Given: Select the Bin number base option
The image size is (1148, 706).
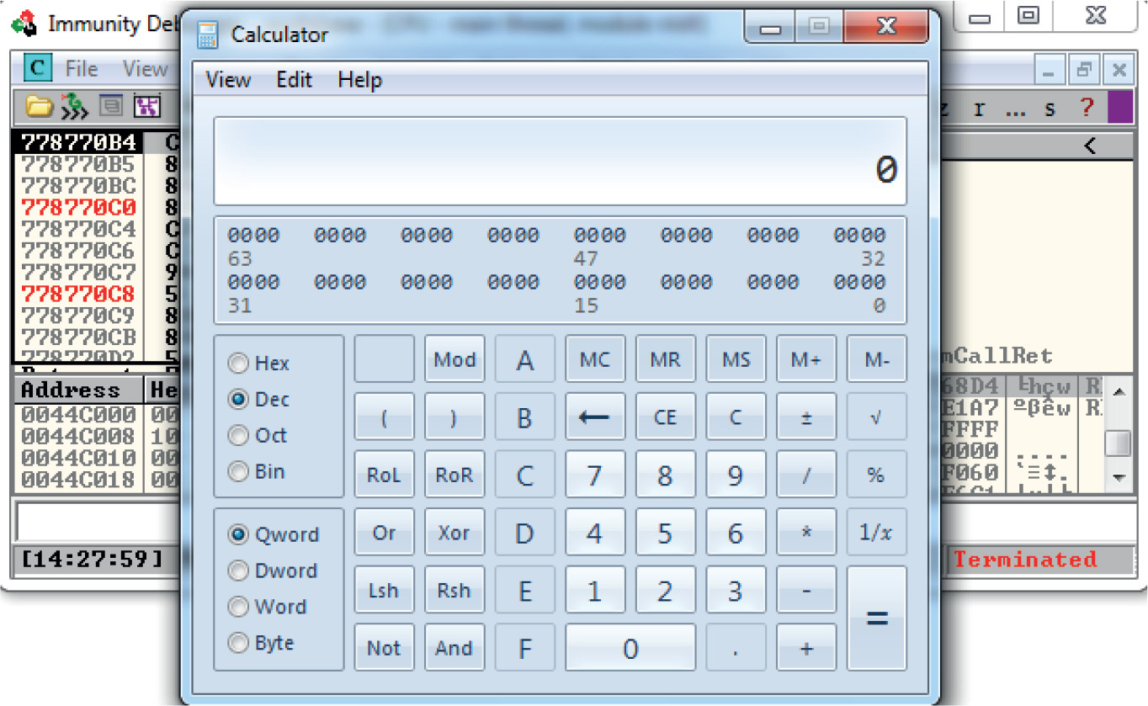Looking at the screenshot, I should pos(240,472).
